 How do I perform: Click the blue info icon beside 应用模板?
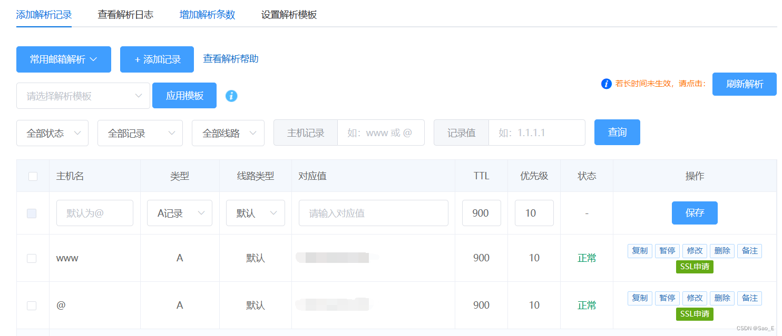231,96
